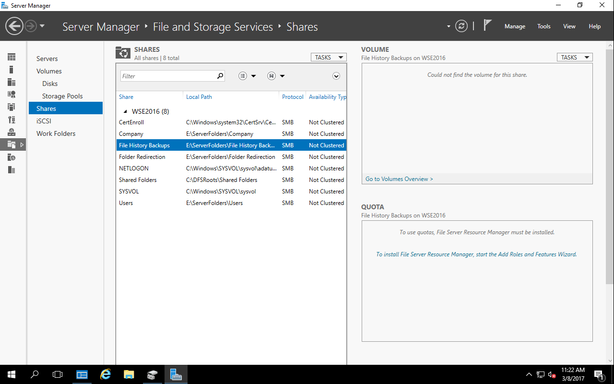Image resolution: width=614 pixels, height=384 pixels.
Task: Expand the filter panel chevron
Action: tap(336, 76)
